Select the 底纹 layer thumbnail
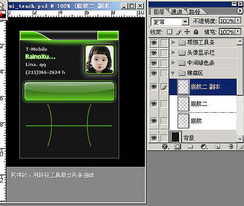244x206 pixels. [183, 121]
